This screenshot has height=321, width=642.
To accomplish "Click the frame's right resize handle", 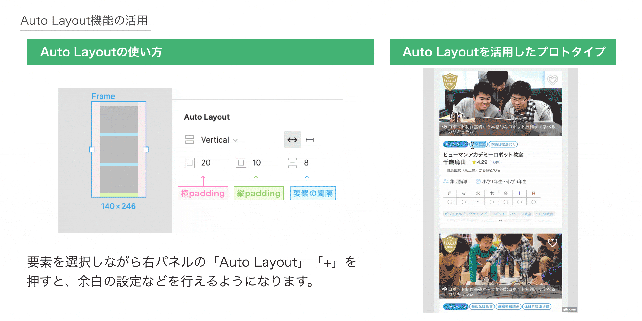I will click(x=146, y=149).
